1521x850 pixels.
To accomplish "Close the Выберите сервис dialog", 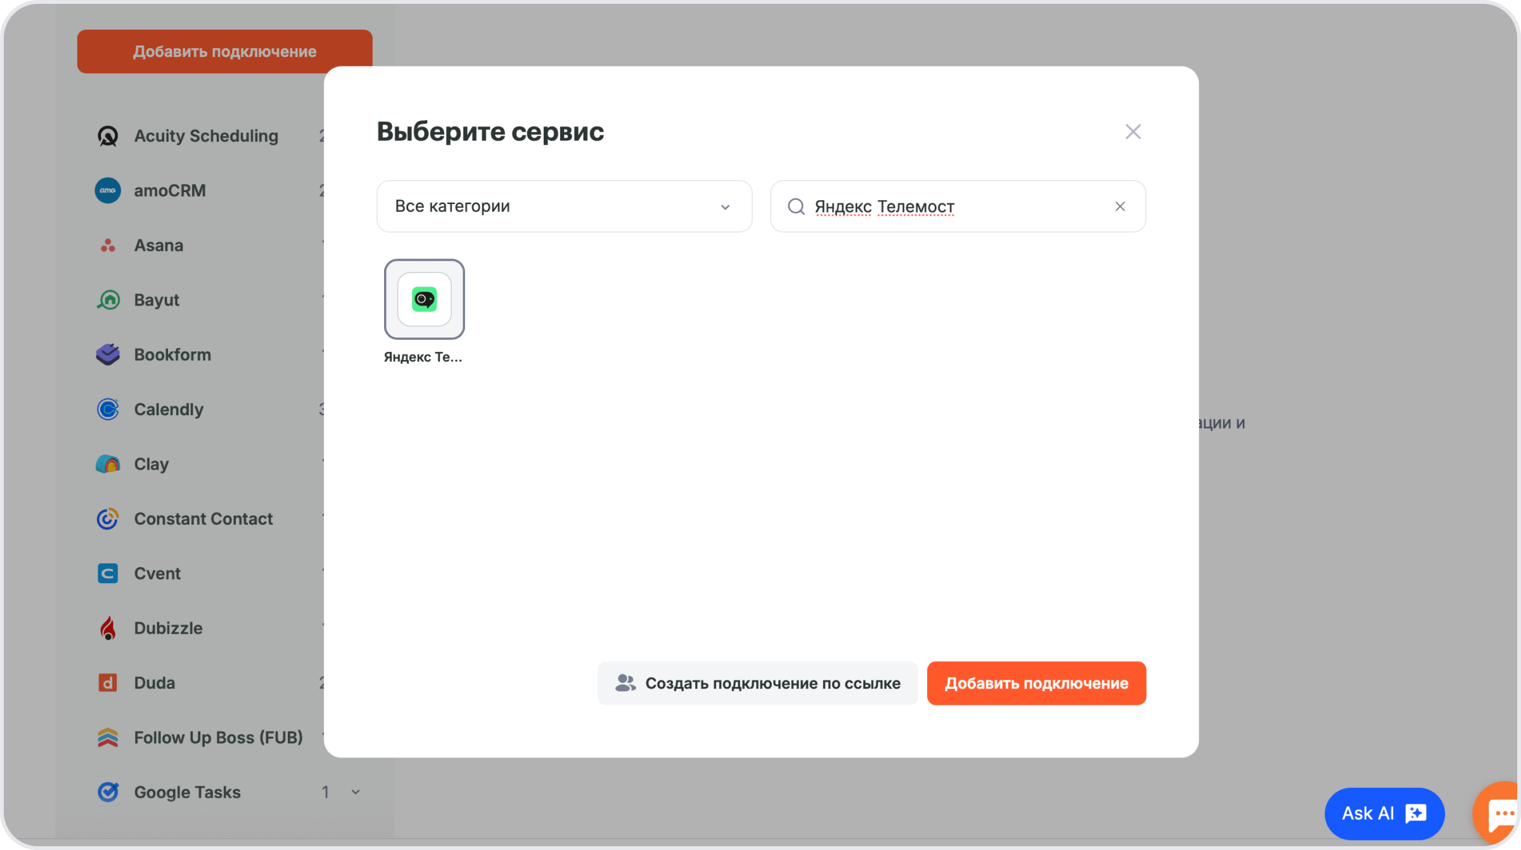I will coord(1133,131).
